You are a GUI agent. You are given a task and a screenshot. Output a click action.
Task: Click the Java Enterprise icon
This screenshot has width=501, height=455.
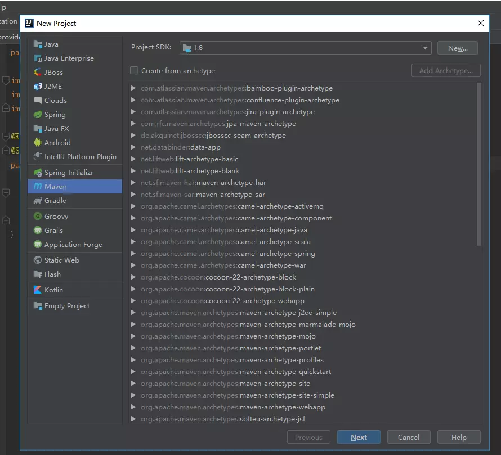(38, 58)
